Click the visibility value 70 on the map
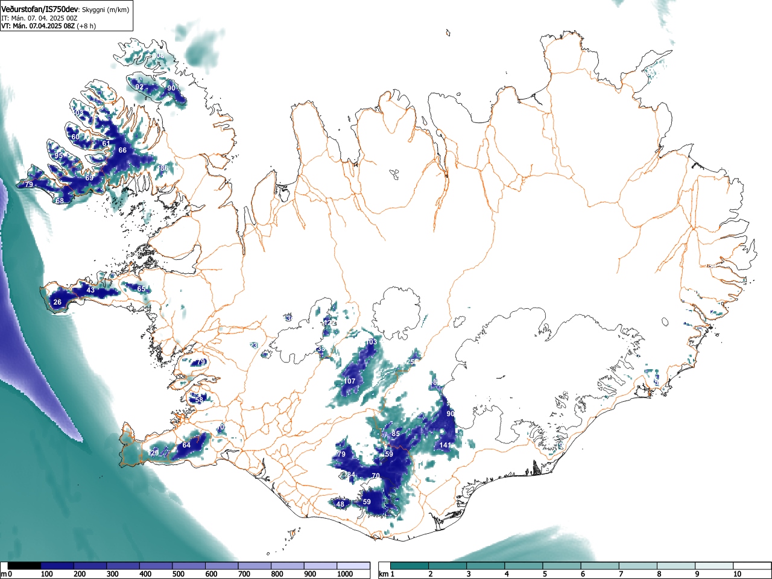 pos(376,476)
